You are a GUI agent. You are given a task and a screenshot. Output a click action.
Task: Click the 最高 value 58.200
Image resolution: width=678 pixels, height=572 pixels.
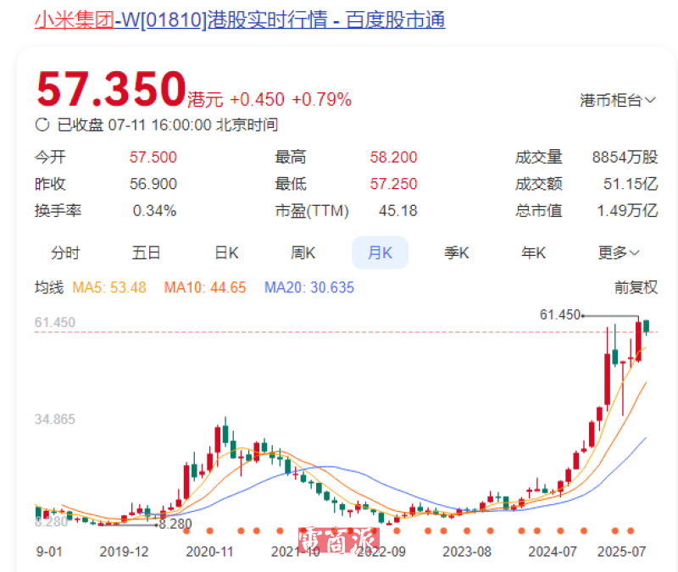[x=393, y=157]
